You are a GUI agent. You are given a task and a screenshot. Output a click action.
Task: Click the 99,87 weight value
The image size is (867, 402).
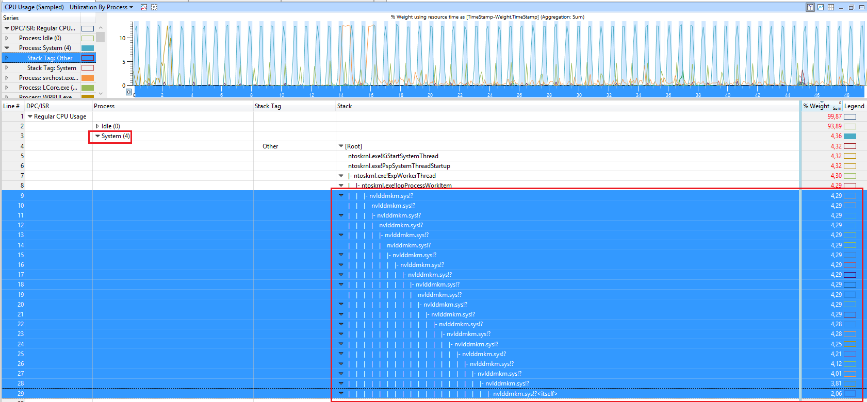(x=835, y=116)
